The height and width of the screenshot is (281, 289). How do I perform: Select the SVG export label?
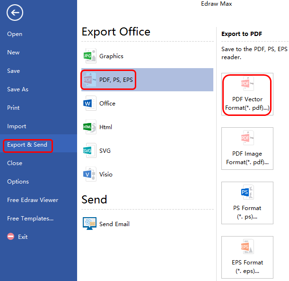click(x=105, y=150)
